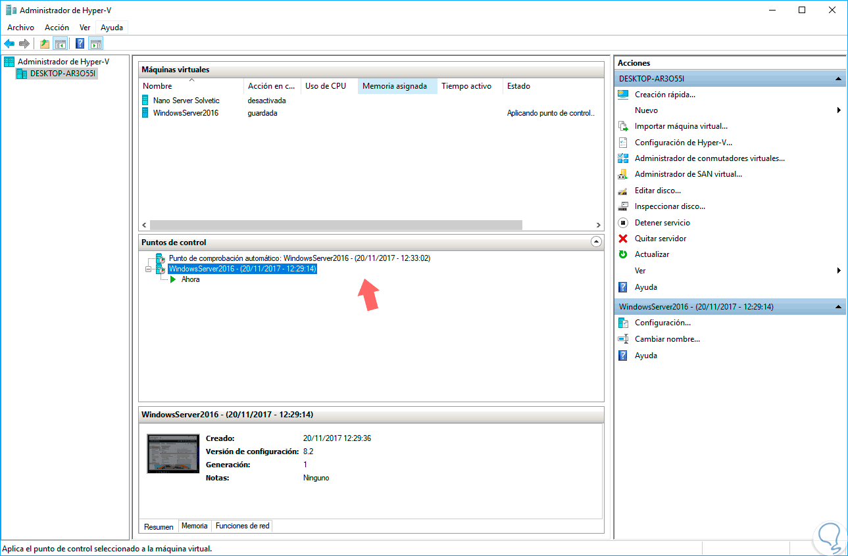The width and height of the screenshot is (848, 556).
Task: Collapse the DESKTOP-AR3O55I actions section
Action: point(839,79)
